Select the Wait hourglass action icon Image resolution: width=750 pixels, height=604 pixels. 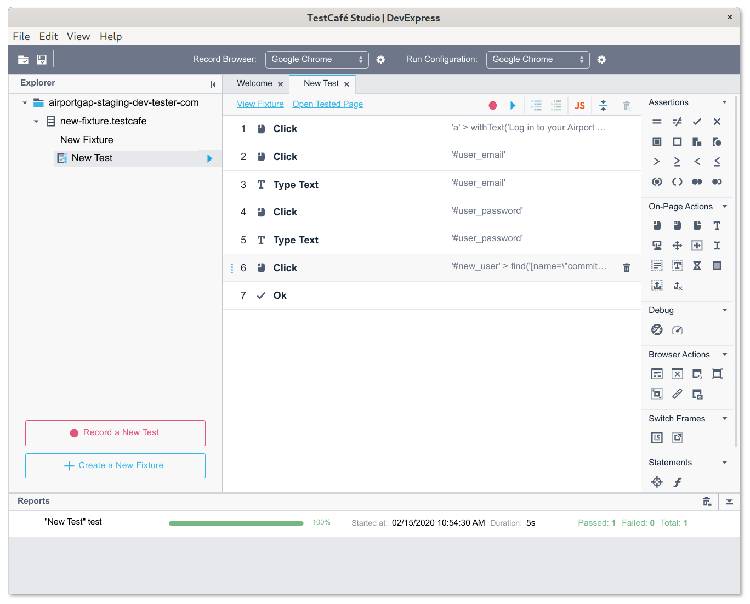[x=697, y=266]
